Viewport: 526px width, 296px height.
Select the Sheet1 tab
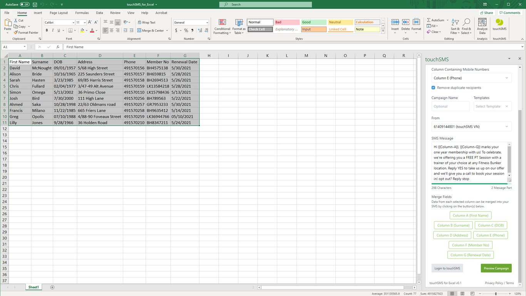(34, 287)
